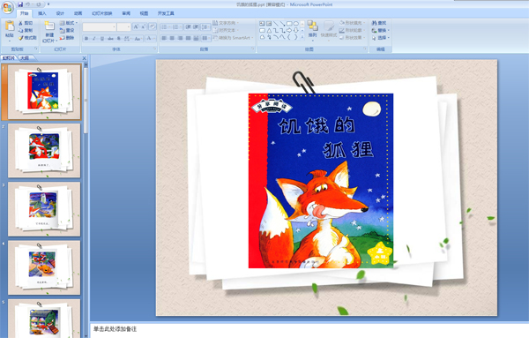Save the presentation via quick access toolbar
This screenshot has height=338, width=529.
click(x=20, y=4)
